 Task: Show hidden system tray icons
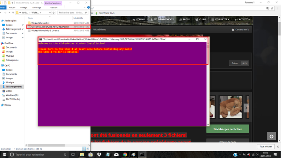tap(240, 154)
